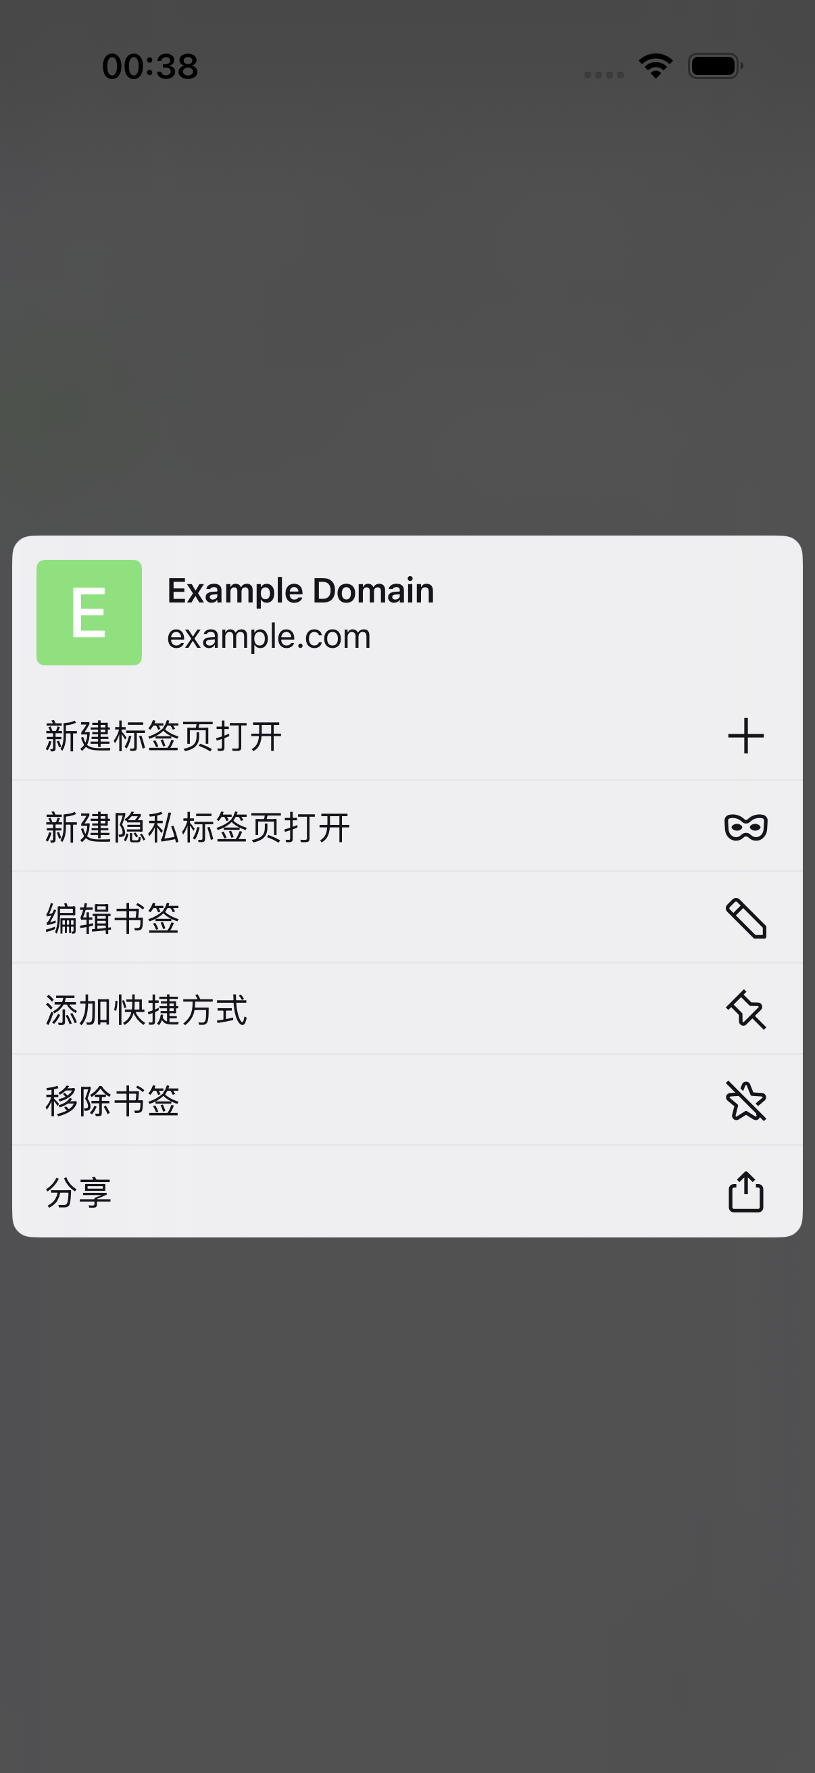Tap the private mask icon
This screenshot has width=815, height=1773.
tap(745, 826)
